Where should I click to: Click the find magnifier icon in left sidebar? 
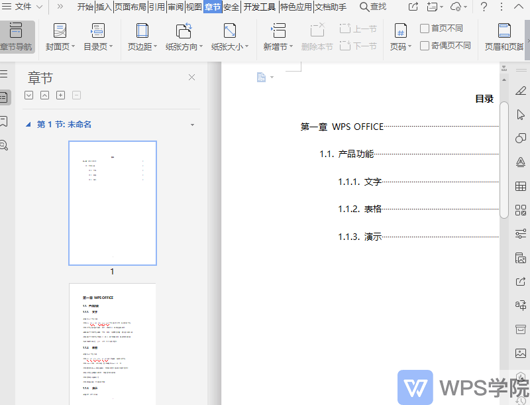pos(4,145)
